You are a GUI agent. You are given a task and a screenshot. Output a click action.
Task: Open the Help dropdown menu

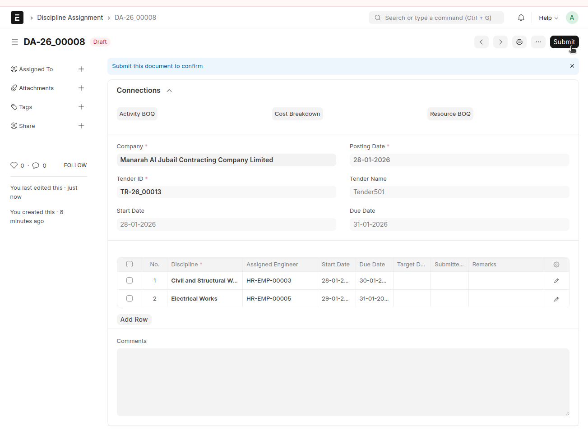[x=548, y=18]
